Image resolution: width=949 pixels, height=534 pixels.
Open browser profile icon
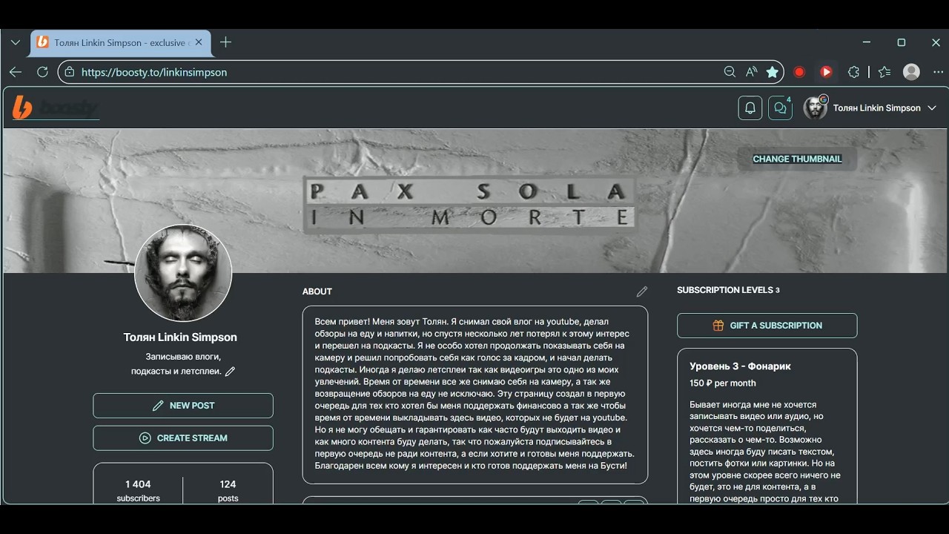point(912,72)
